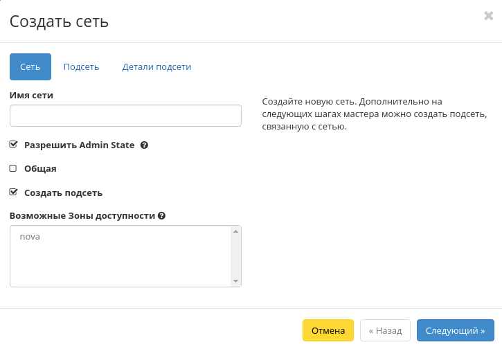Open the Детали подсети tab
Viewport: 502px width, 349px height.
coord(156,67)
